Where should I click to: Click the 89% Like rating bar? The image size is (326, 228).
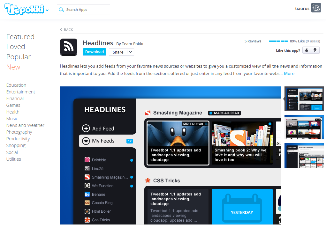279,41
